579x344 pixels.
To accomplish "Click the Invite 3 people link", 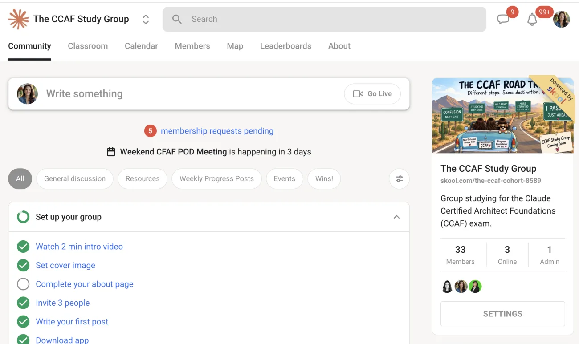I will click(x=63, y=303).
